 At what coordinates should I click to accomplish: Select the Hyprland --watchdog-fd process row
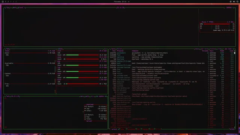coord(172,59)
